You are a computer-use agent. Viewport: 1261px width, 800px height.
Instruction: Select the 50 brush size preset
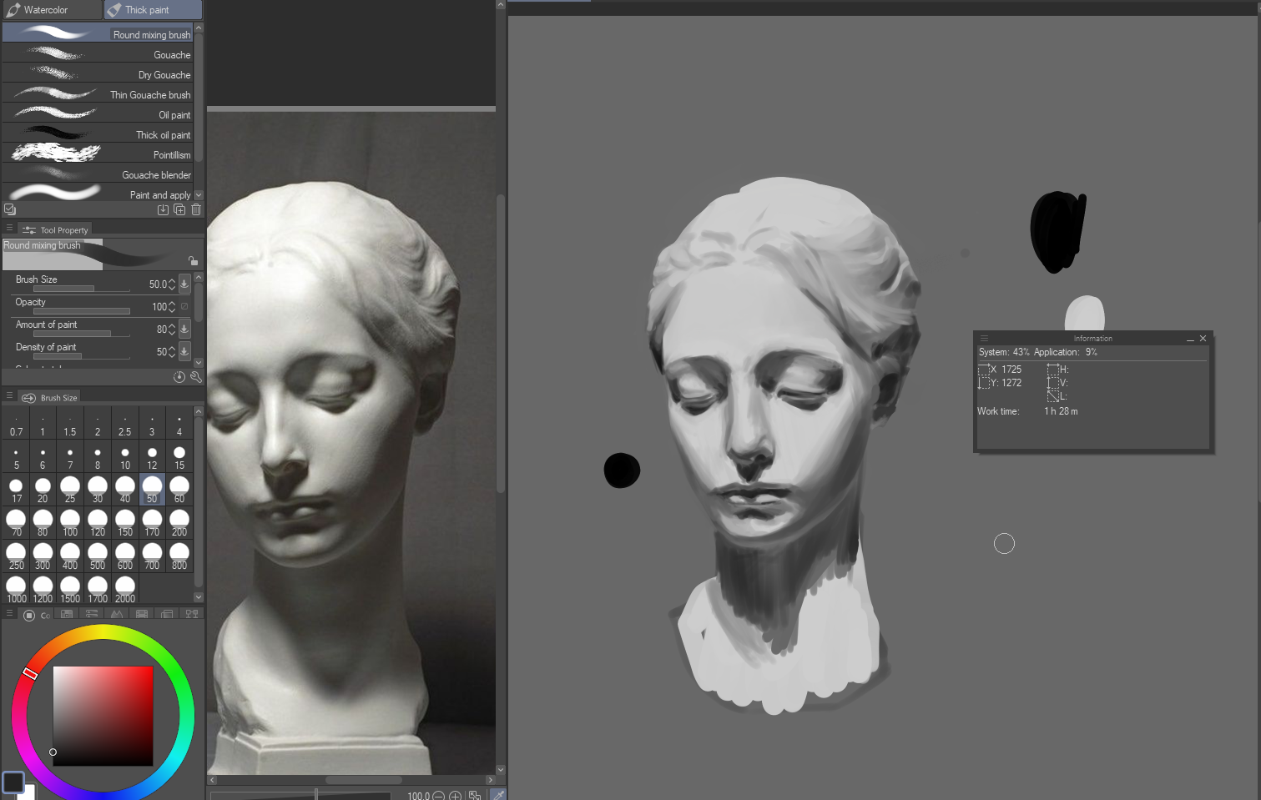click(152, 489)
